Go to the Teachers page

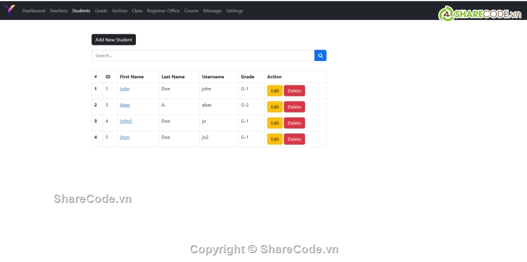point(58,11)
